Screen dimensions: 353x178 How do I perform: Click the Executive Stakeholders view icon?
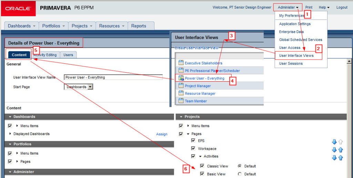coord(181,63)
